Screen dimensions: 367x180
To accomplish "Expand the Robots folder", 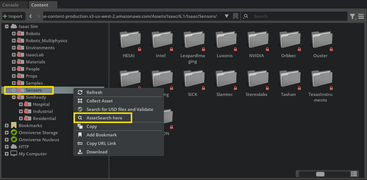I will click(x=14, y=33).
